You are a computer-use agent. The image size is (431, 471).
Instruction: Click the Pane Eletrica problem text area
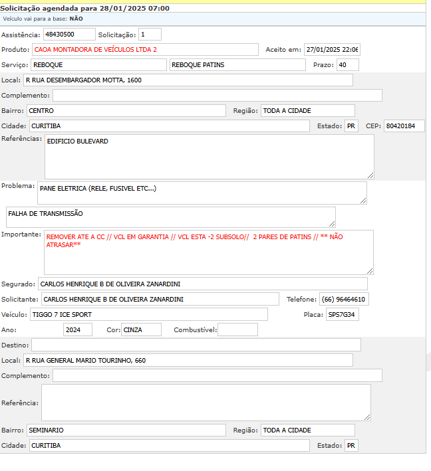(x=202, y=193)
